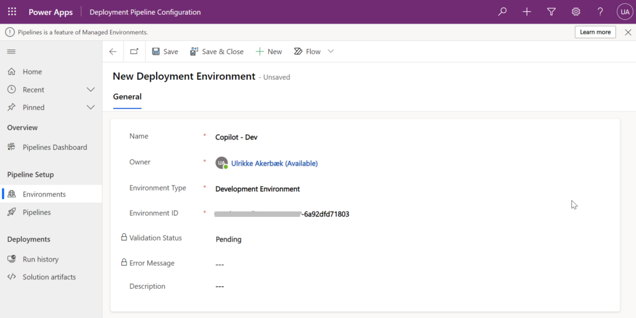Click the search magnifier icon
The image size is (636, 318).
coord(502,12)
